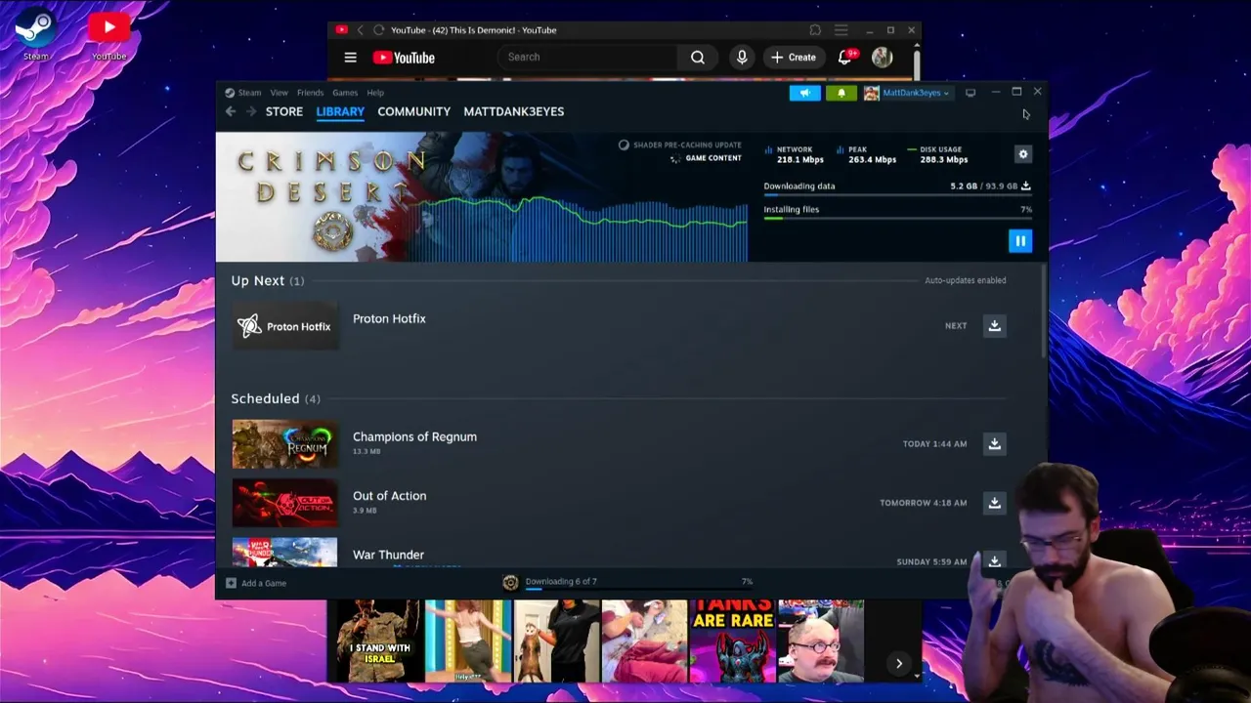This screenshot has height=703, width=1251.
Task: Open the Steam desktop shortcut
Action: 35,35
